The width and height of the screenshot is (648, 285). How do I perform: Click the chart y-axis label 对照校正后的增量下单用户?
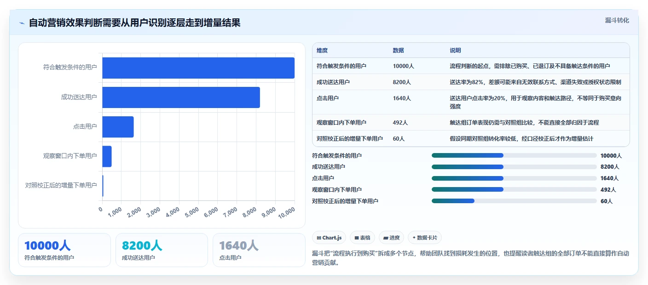click(x=61, y=186)
